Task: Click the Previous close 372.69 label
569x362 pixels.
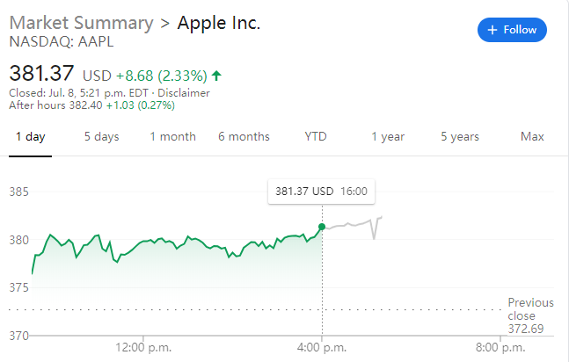Action: pos(530,315)
